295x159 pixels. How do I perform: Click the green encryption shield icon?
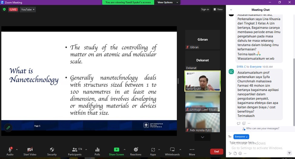(4, 9)
